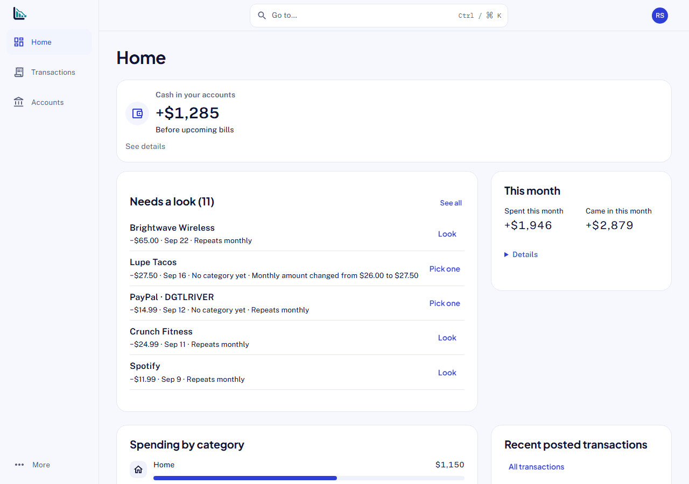Click the Ctrl / ⌘ K shortcut hint
This screenshot has width=689, height=484.
point(480,16)
